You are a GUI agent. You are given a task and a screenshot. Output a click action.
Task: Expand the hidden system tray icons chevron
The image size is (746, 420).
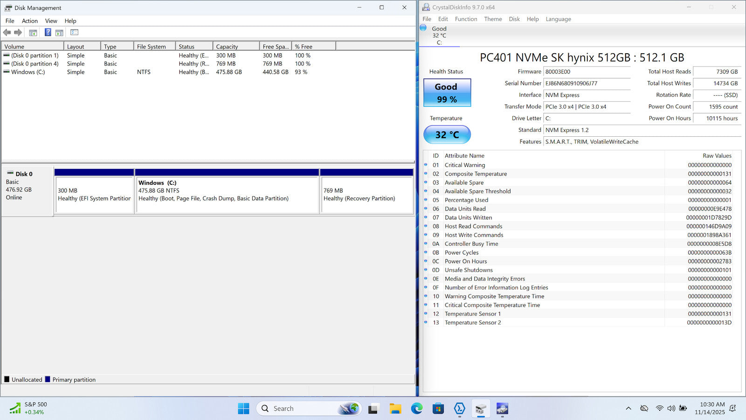tap(628, 408)
